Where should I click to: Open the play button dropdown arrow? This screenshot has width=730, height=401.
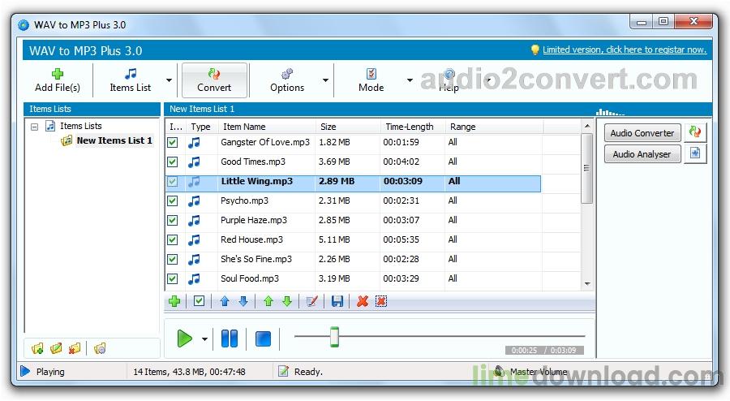coord(204,339)
